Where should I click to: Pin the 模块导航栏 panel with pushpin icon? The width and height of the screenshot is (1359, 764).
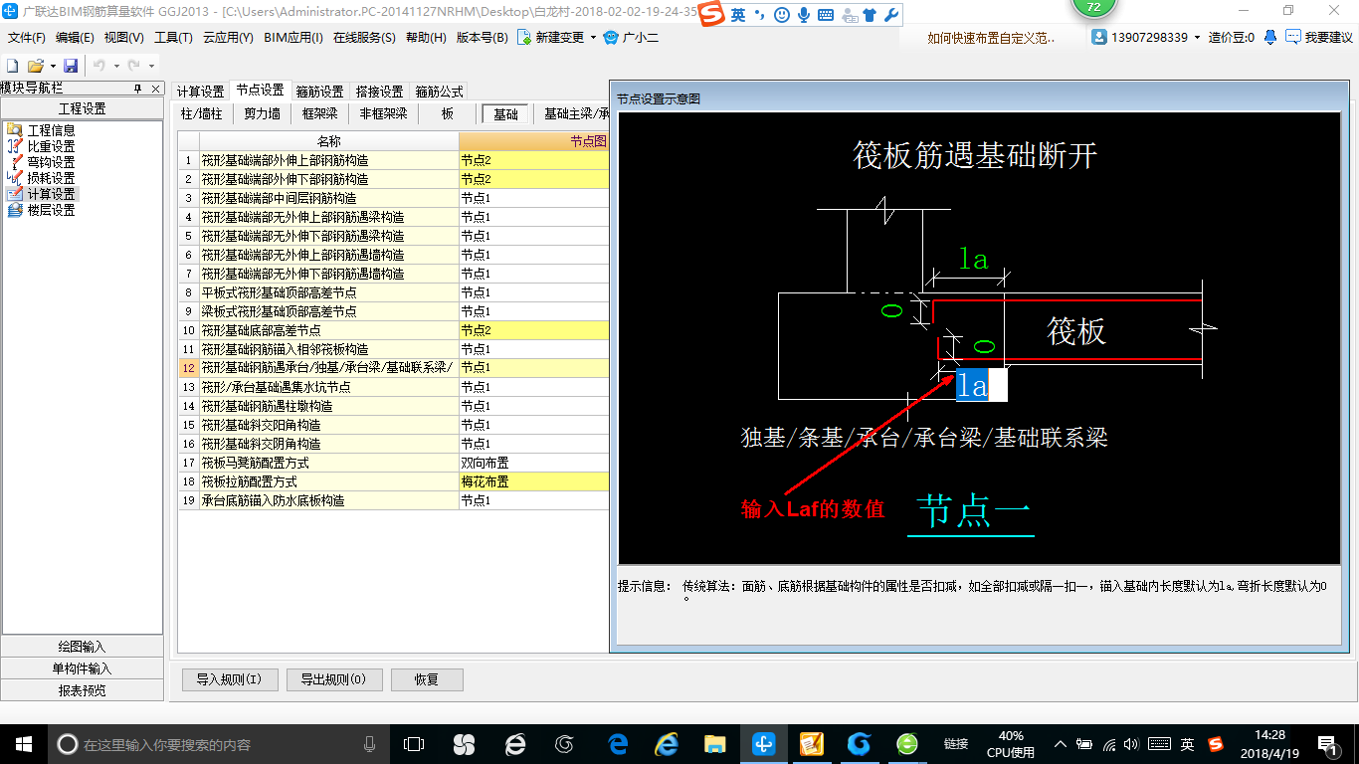point(138,89)
